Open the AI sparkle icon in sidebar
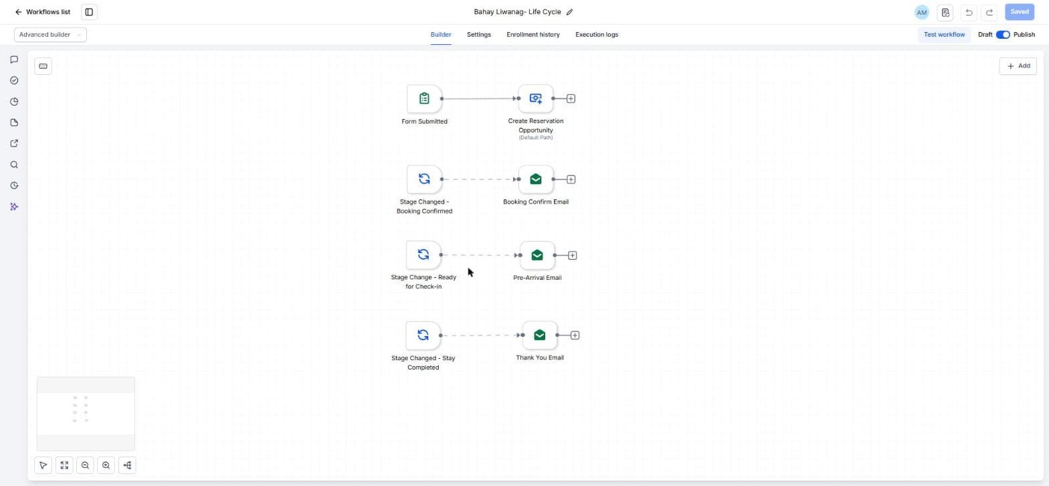Screen dimensions: 1049x486 [x=14, y=207]
